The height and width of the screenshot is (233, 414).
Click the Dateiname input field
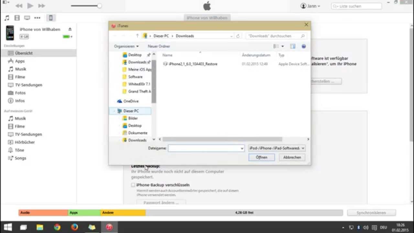pos(204,148)
